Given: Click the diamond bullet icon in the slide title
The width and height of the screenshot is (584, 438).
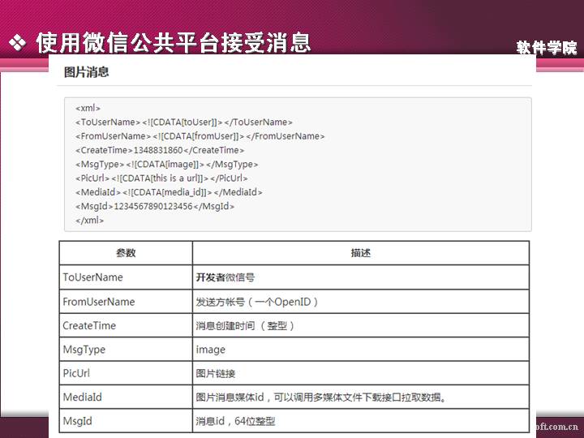Looking at the screenshot, I should click(x=17, y=43).
